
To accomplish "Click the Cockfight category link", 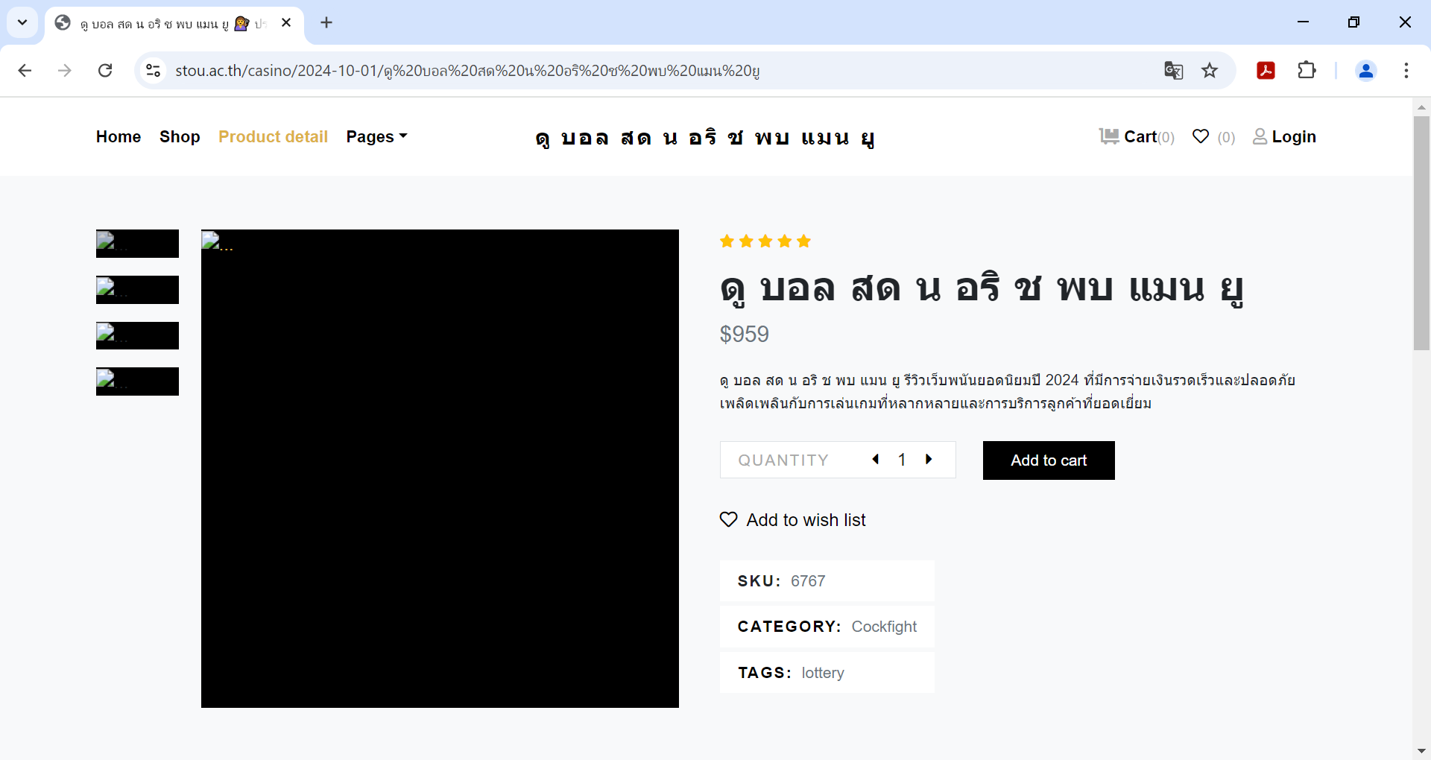I will 884,627.
